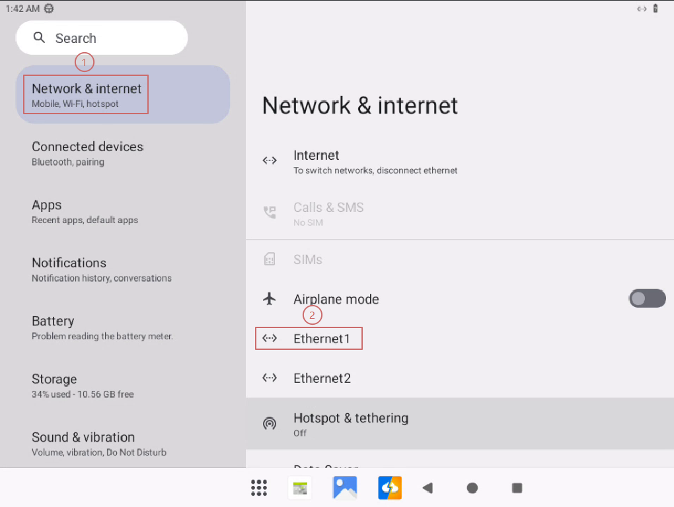
Task: Click the airplane icon next to Airplane mode
Action: coord(269,299)
